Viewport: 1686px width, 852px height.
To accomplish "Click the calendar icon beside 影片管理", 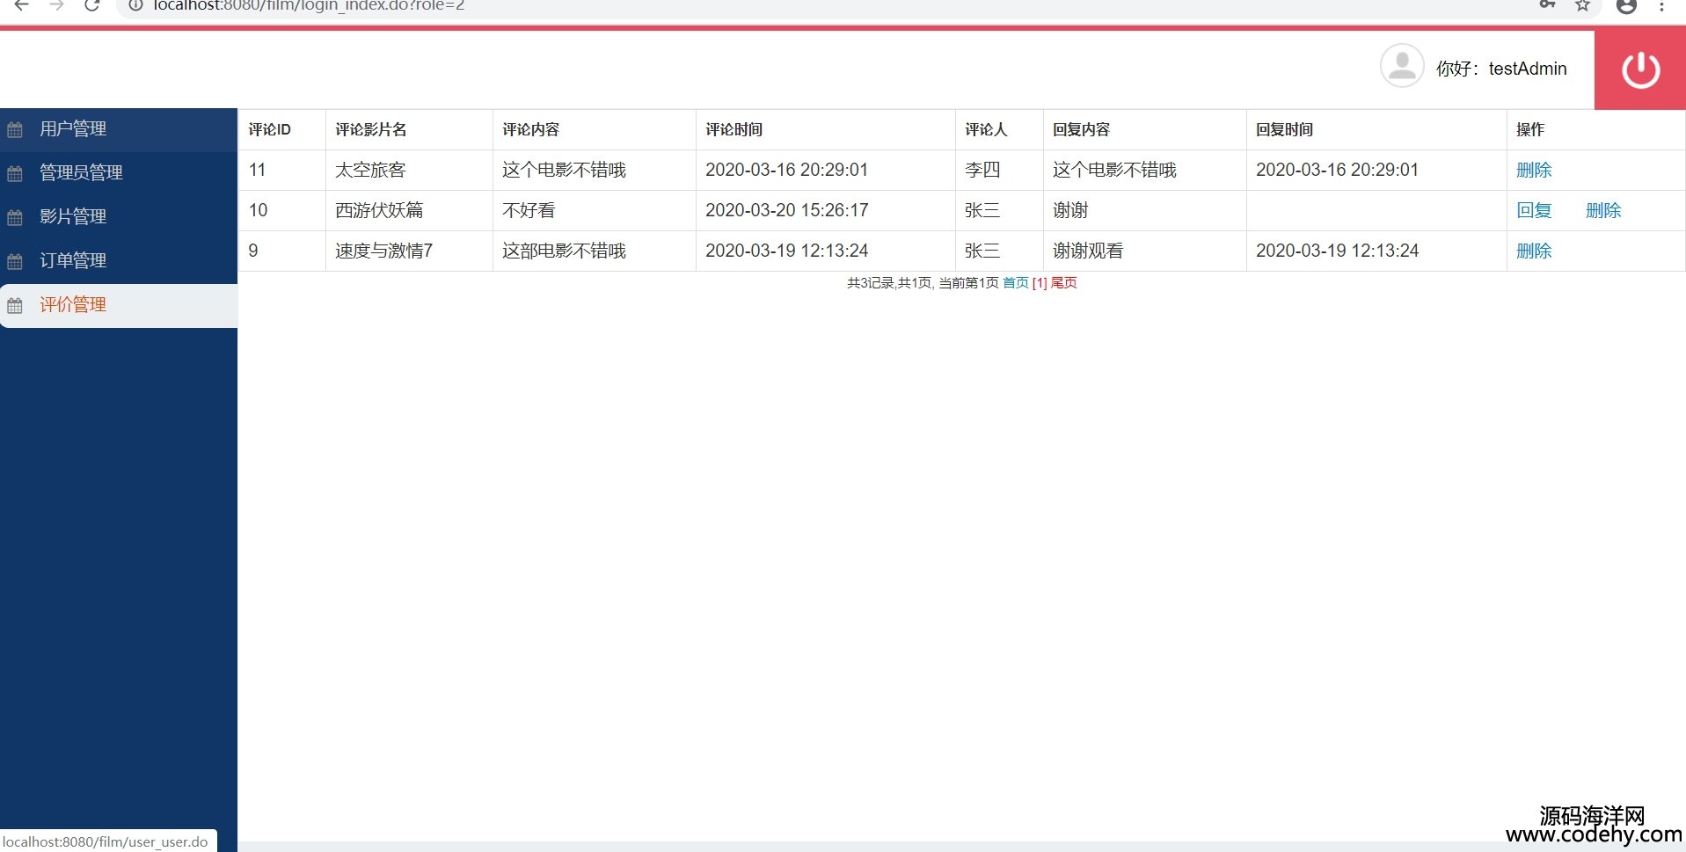I will point(15,218).
